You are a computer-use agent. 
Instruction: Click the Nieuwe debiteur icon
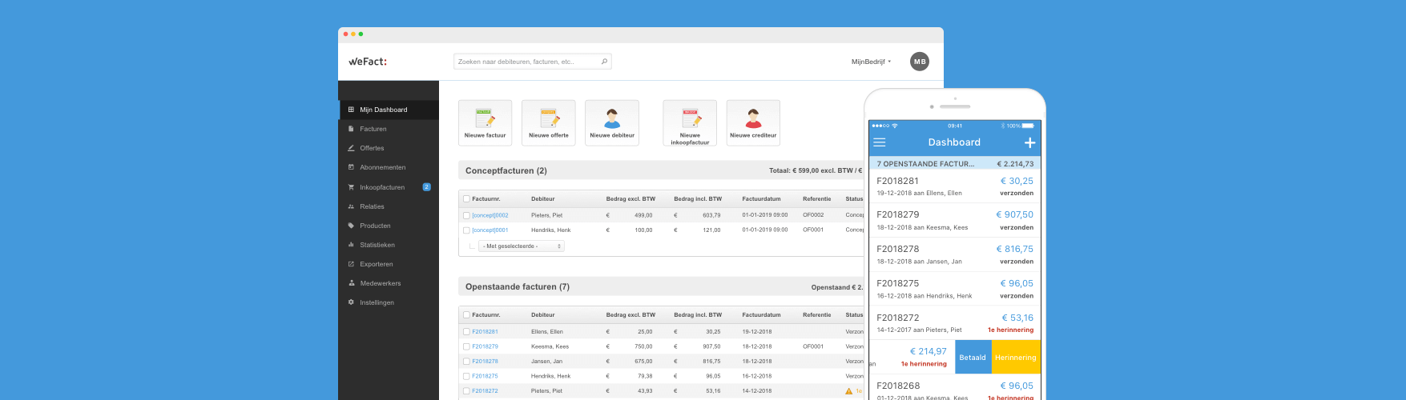click(612, 118)
